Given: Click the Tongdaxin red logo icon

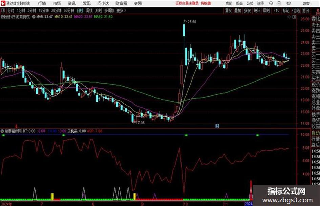Looking at the screenshot, I should point(3,3).
